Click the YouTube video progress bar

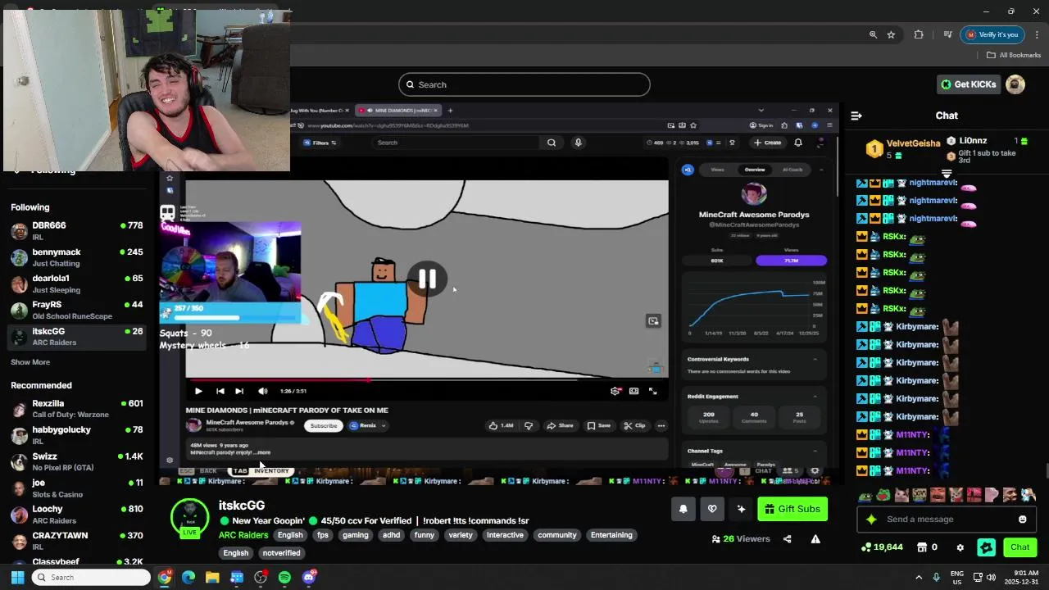(x=426, y=380)
